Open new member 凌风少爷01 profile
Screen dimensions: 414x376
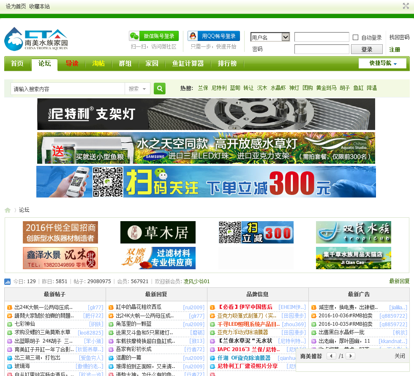(196, 281)
